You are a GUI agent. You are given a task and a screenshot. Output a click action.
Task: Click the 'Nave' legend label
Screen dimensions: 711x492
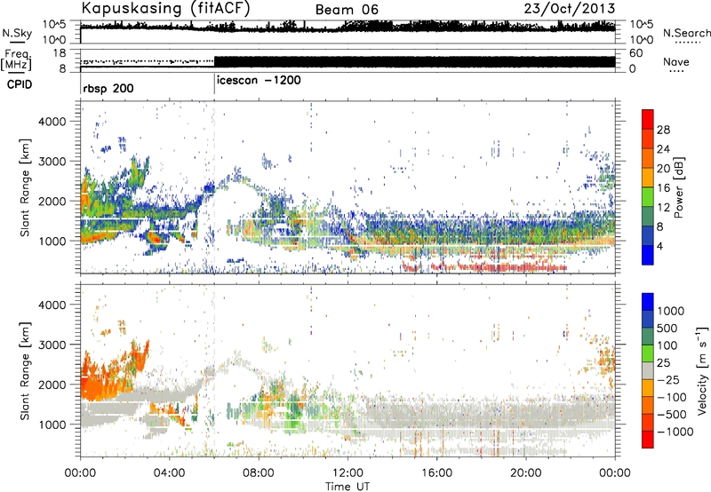pos(676,62)
